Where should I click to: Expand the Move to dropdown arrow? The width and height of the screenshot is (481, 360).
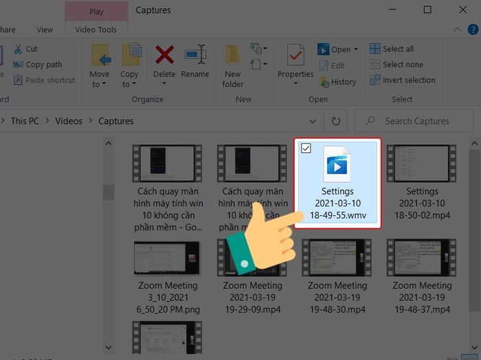click(104, 84)
